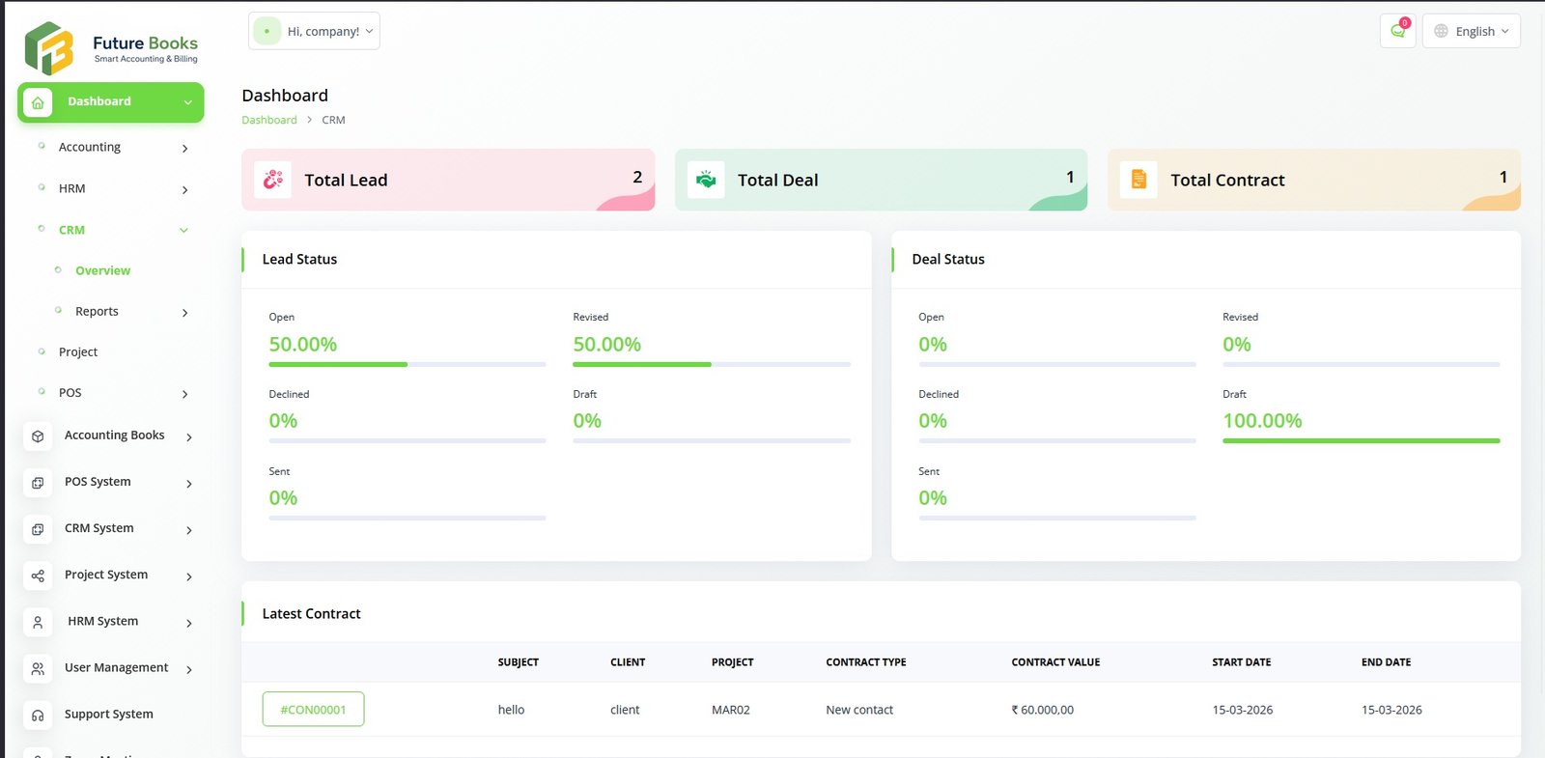The width and height of the screenshot is (1545, 758).
Task: Click the Future Books logo icon
Action: [x=48, y=48]
